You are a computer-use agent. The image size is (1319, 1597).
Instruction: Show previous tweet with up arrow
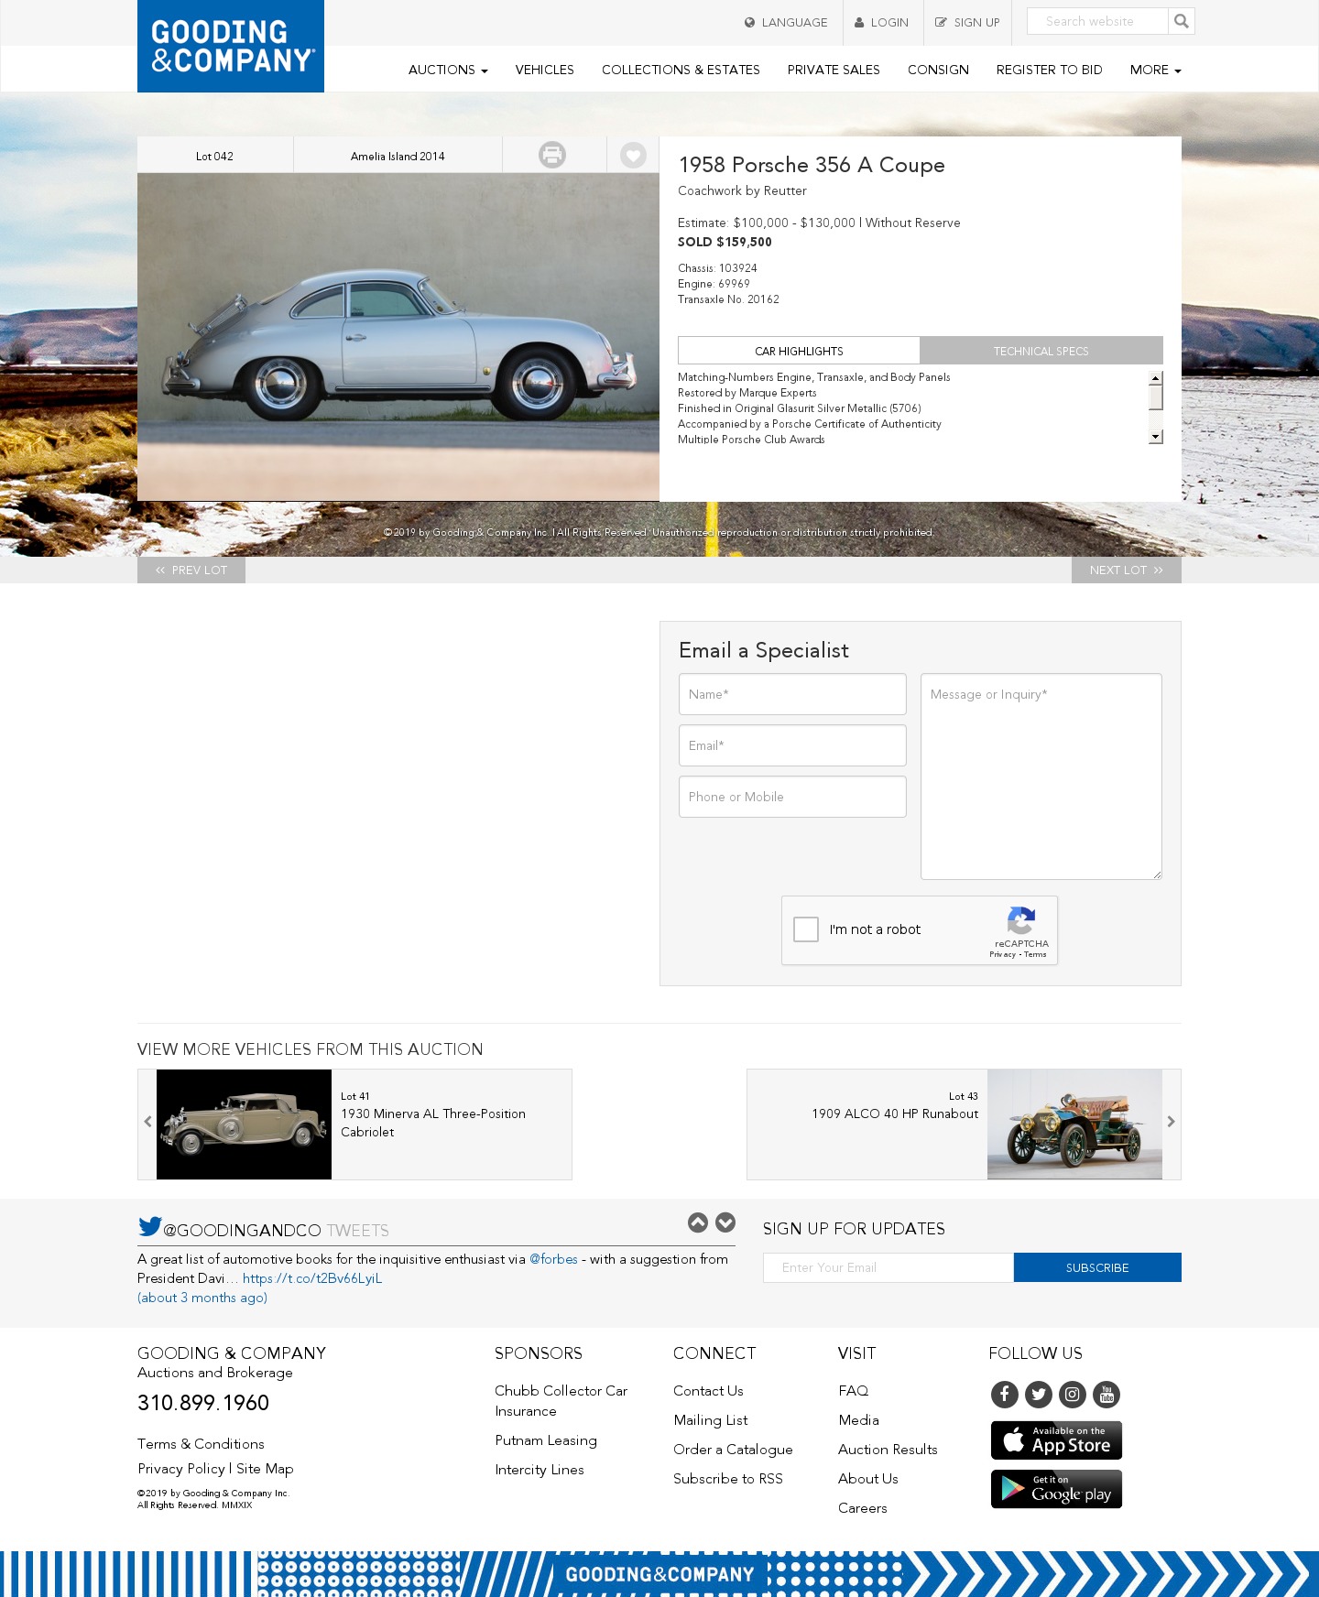coord(698,1222)
